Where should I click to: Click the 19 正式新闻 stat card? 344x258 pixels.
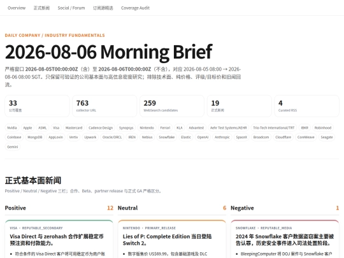[239, 106]
